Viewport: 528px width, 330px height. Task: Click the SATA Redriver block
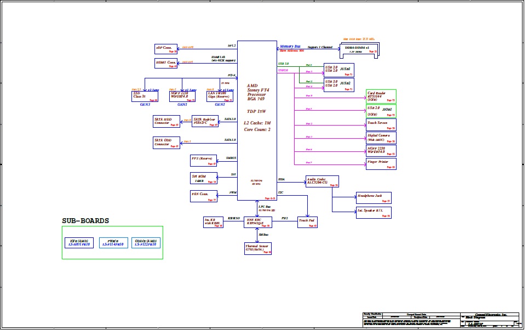tap(205, 121)
